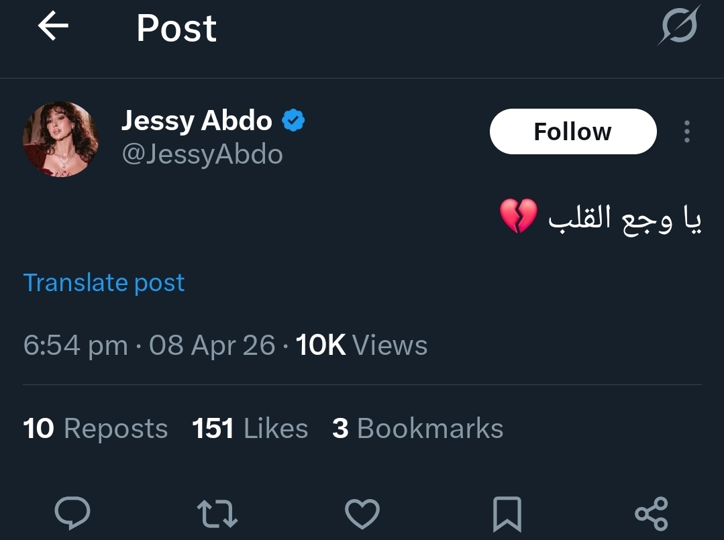
Task: Tap the 10K Views count
Action: [361, 345]
